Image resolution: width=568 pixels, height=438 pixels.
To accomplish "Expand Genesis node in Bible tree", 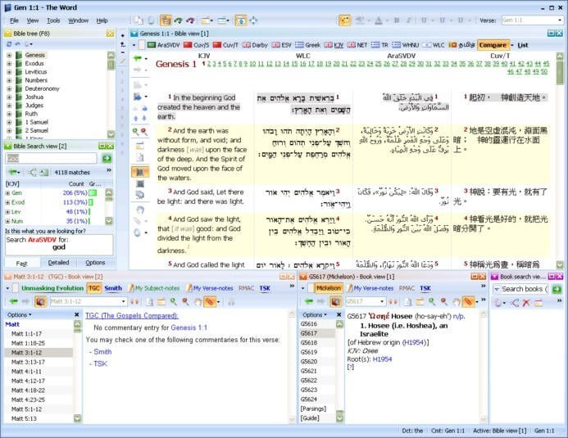I will 9,55.
